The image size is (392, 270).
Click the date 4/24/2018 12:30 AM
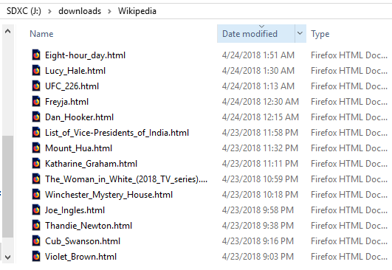(x=261, y=102)
